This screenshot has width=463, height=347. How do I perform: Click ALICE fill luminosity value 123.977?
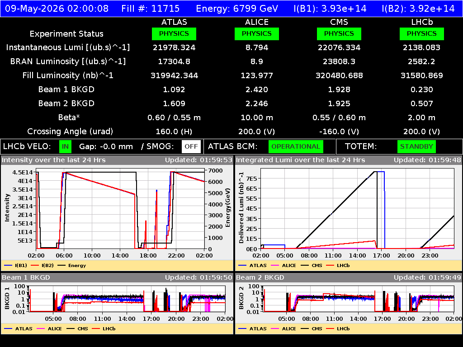point(257,75)
